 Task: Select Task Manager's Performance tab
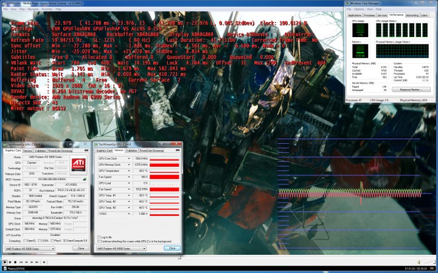point(397,15)
